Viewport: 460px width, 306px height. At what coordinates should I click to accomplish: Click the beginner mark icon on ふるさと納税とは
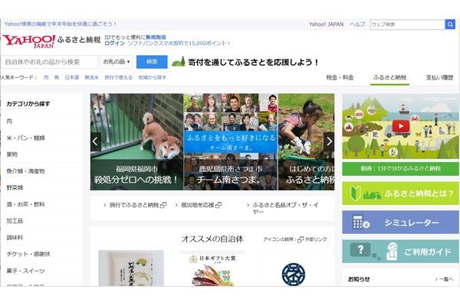[356, 193]
